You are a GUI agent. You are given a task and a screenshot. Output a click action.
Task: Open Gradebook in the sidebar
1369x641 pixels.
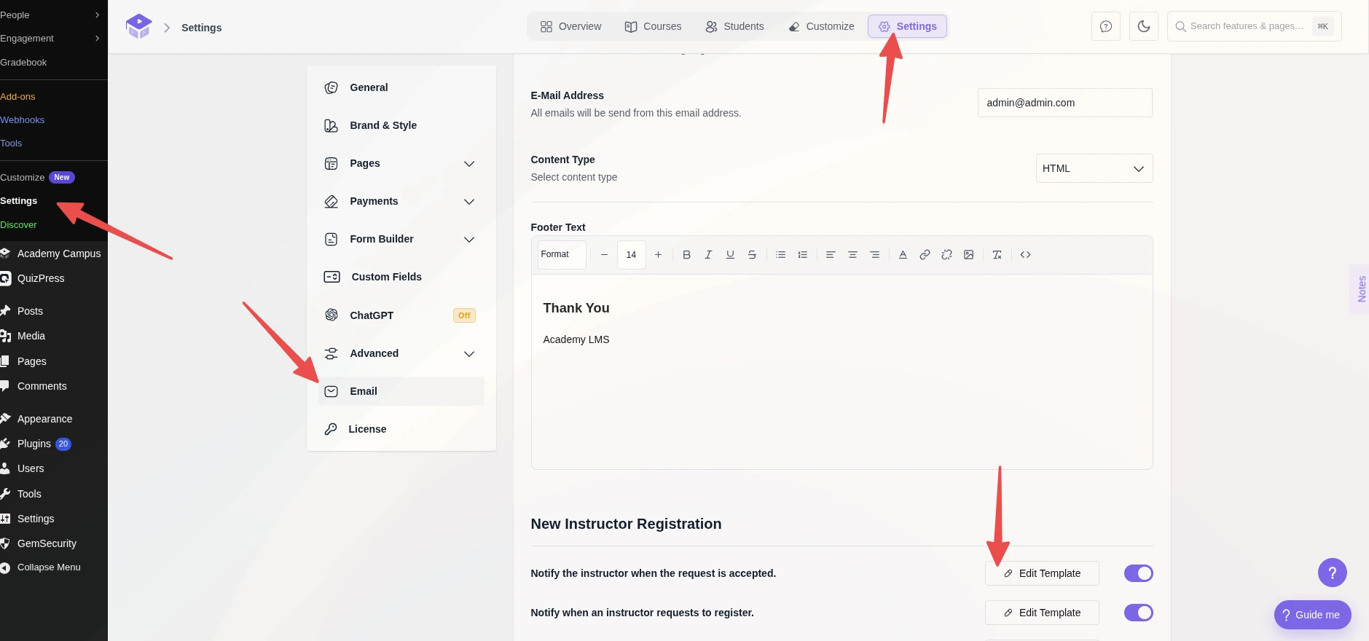click(23, 62)
